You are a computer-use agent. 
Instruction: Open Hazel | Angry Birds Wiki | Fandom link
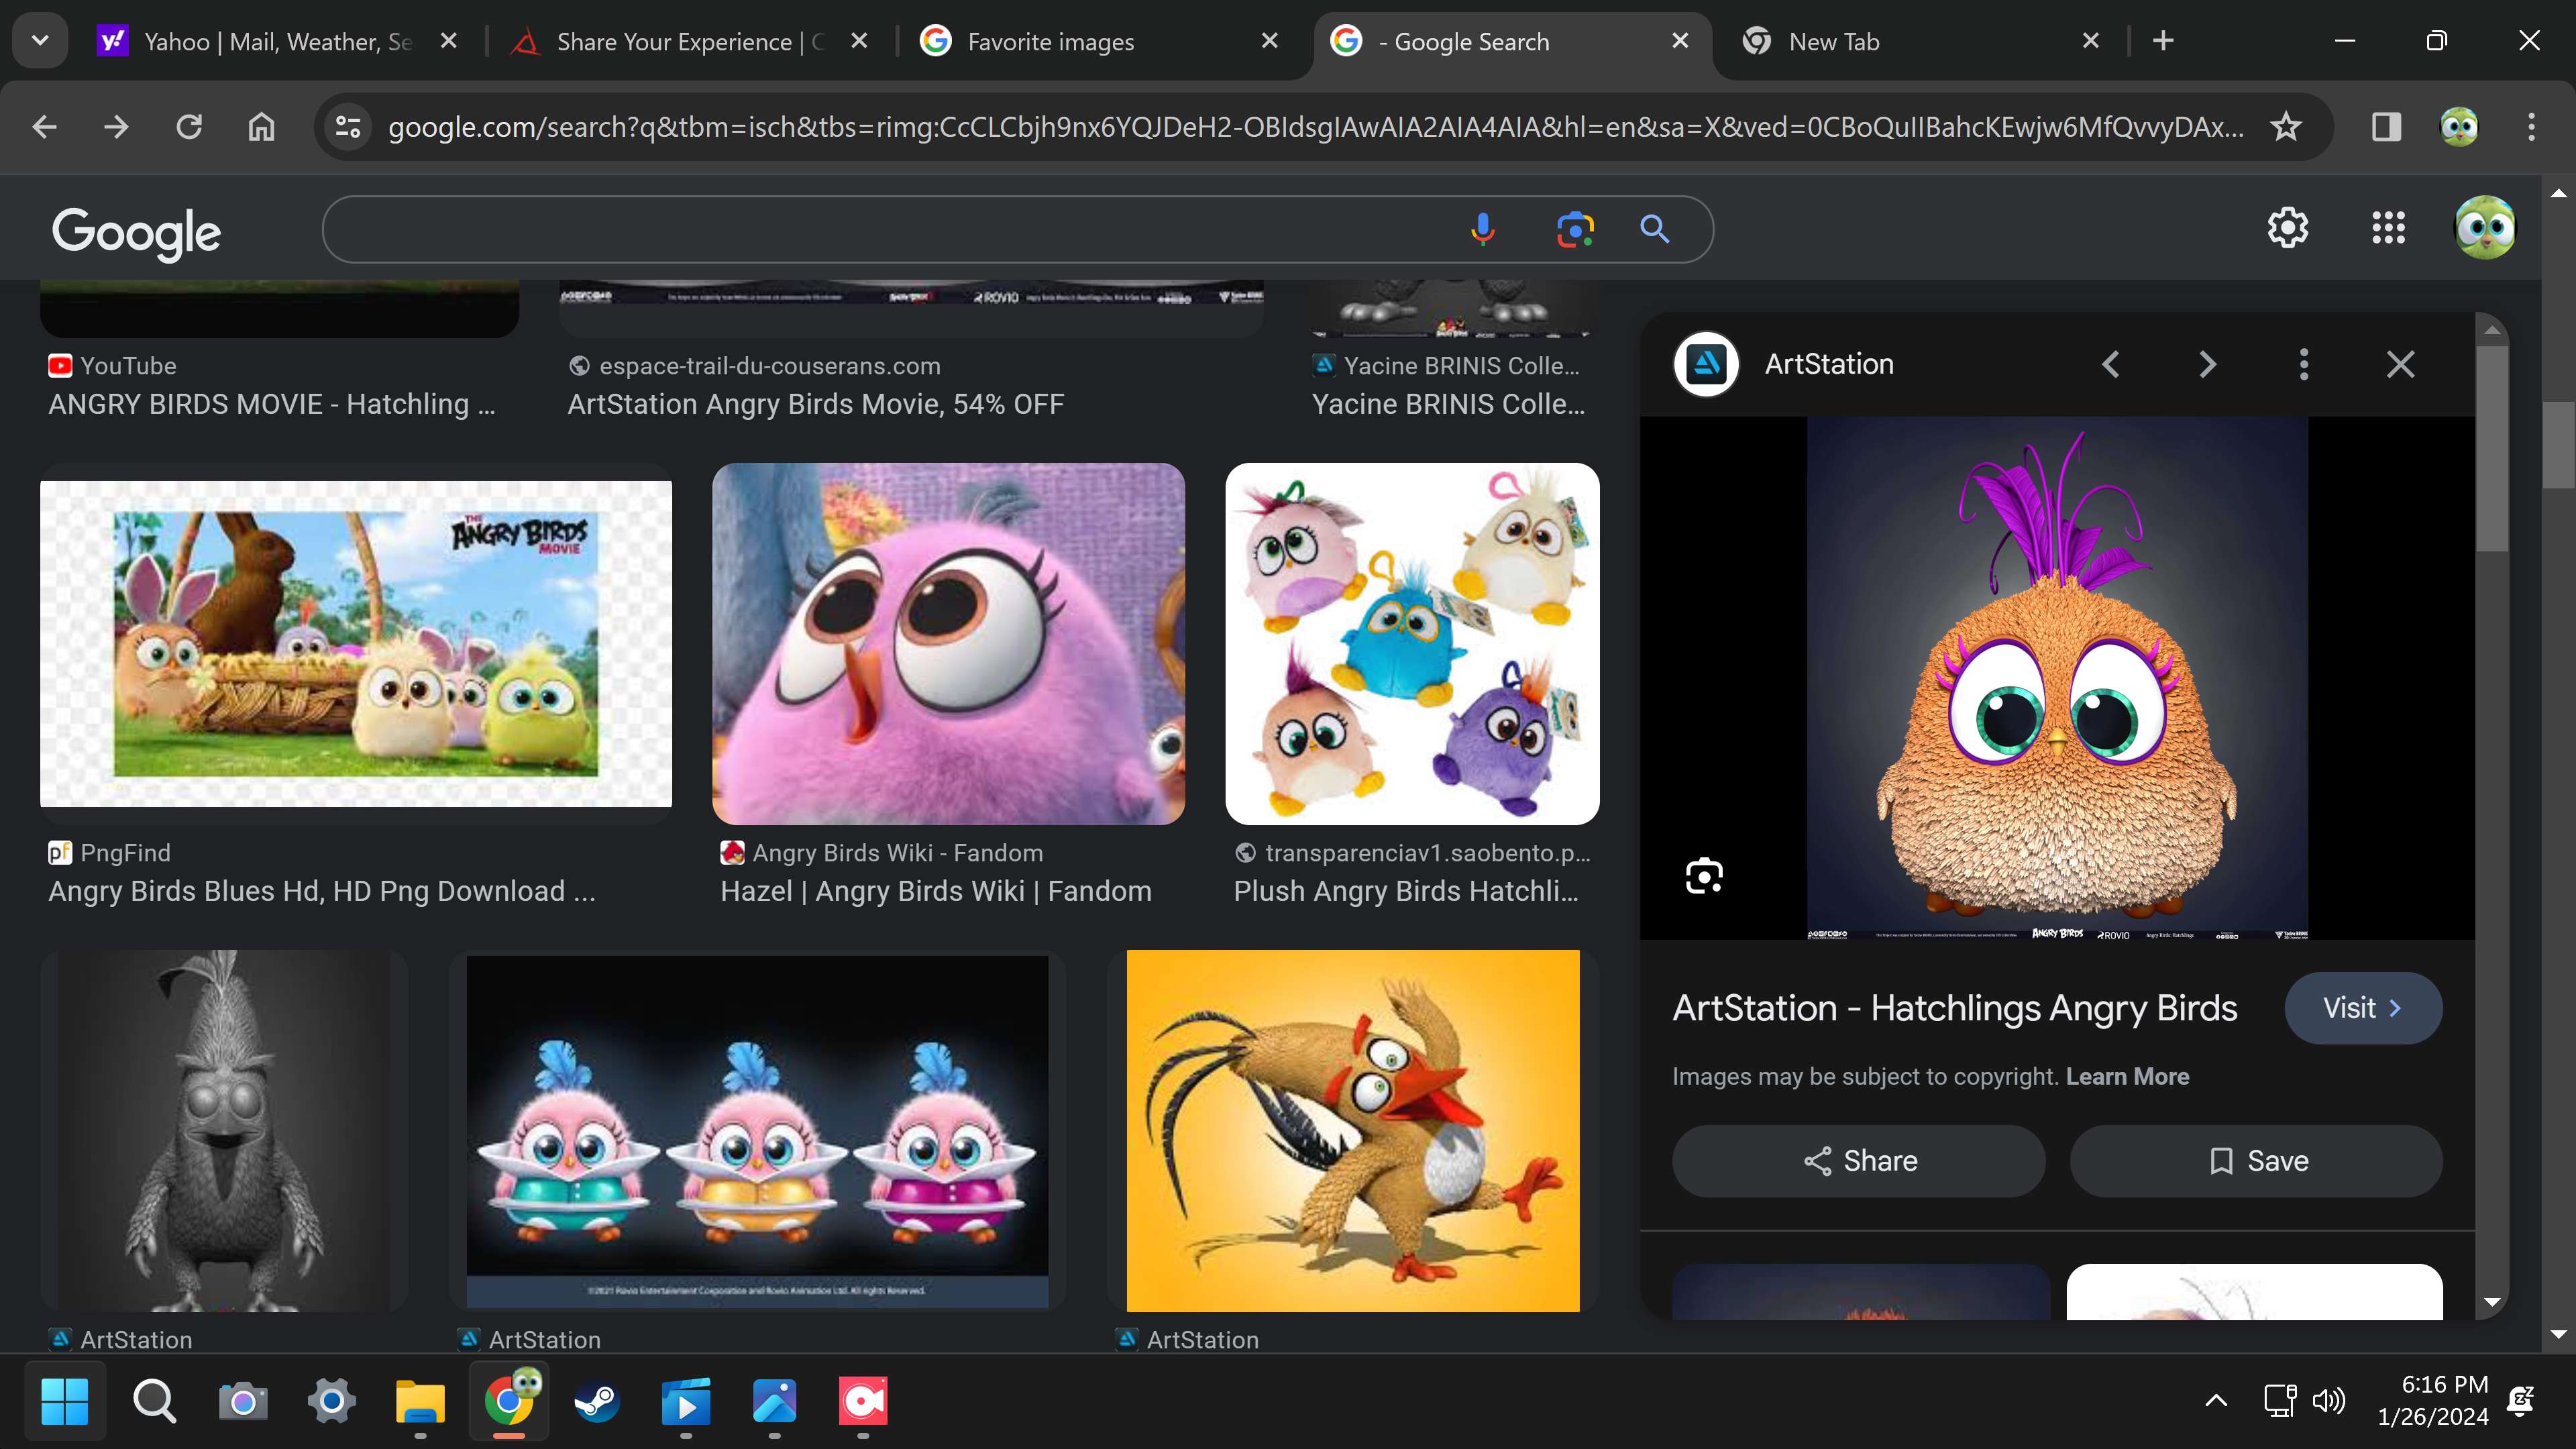[936, 891]
